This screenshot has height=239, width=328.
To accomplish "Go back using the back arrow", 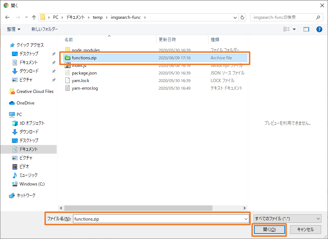I will (7, 17).
